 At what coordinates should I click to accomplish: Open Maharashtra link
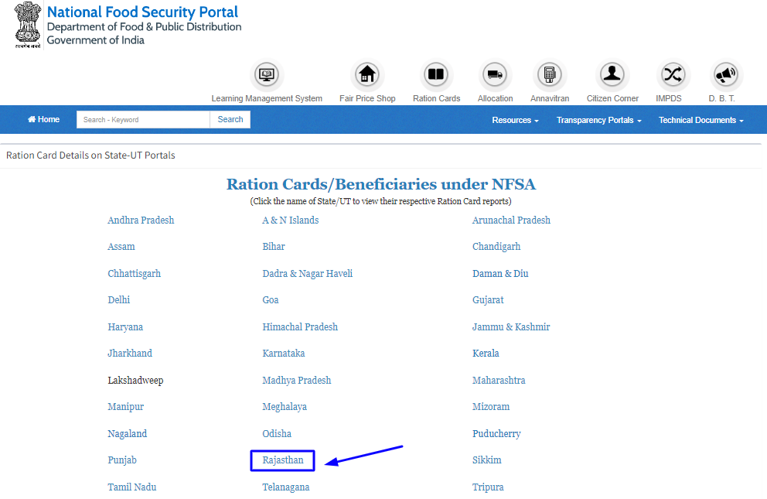[x=499, y=380]
